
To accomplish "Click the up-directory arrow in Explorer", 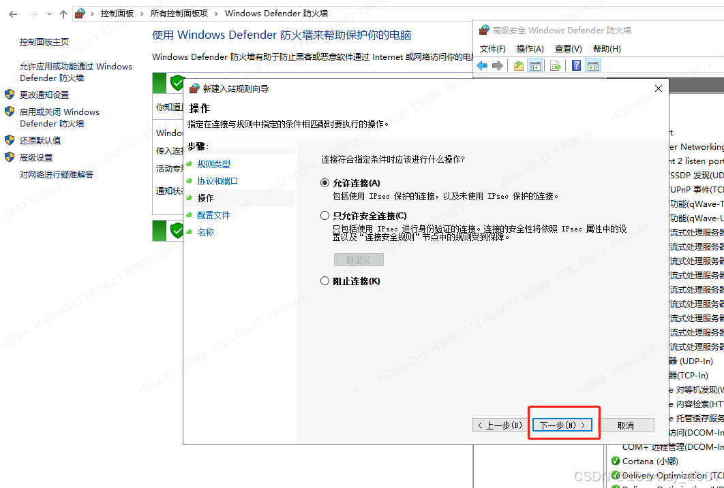I will pyautogui.click(x=63, y=14).
